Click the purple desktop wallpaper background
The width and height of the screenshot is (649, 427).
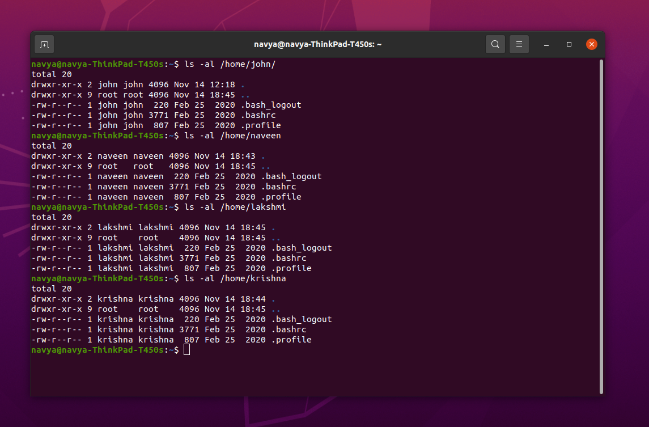(14, 227)
